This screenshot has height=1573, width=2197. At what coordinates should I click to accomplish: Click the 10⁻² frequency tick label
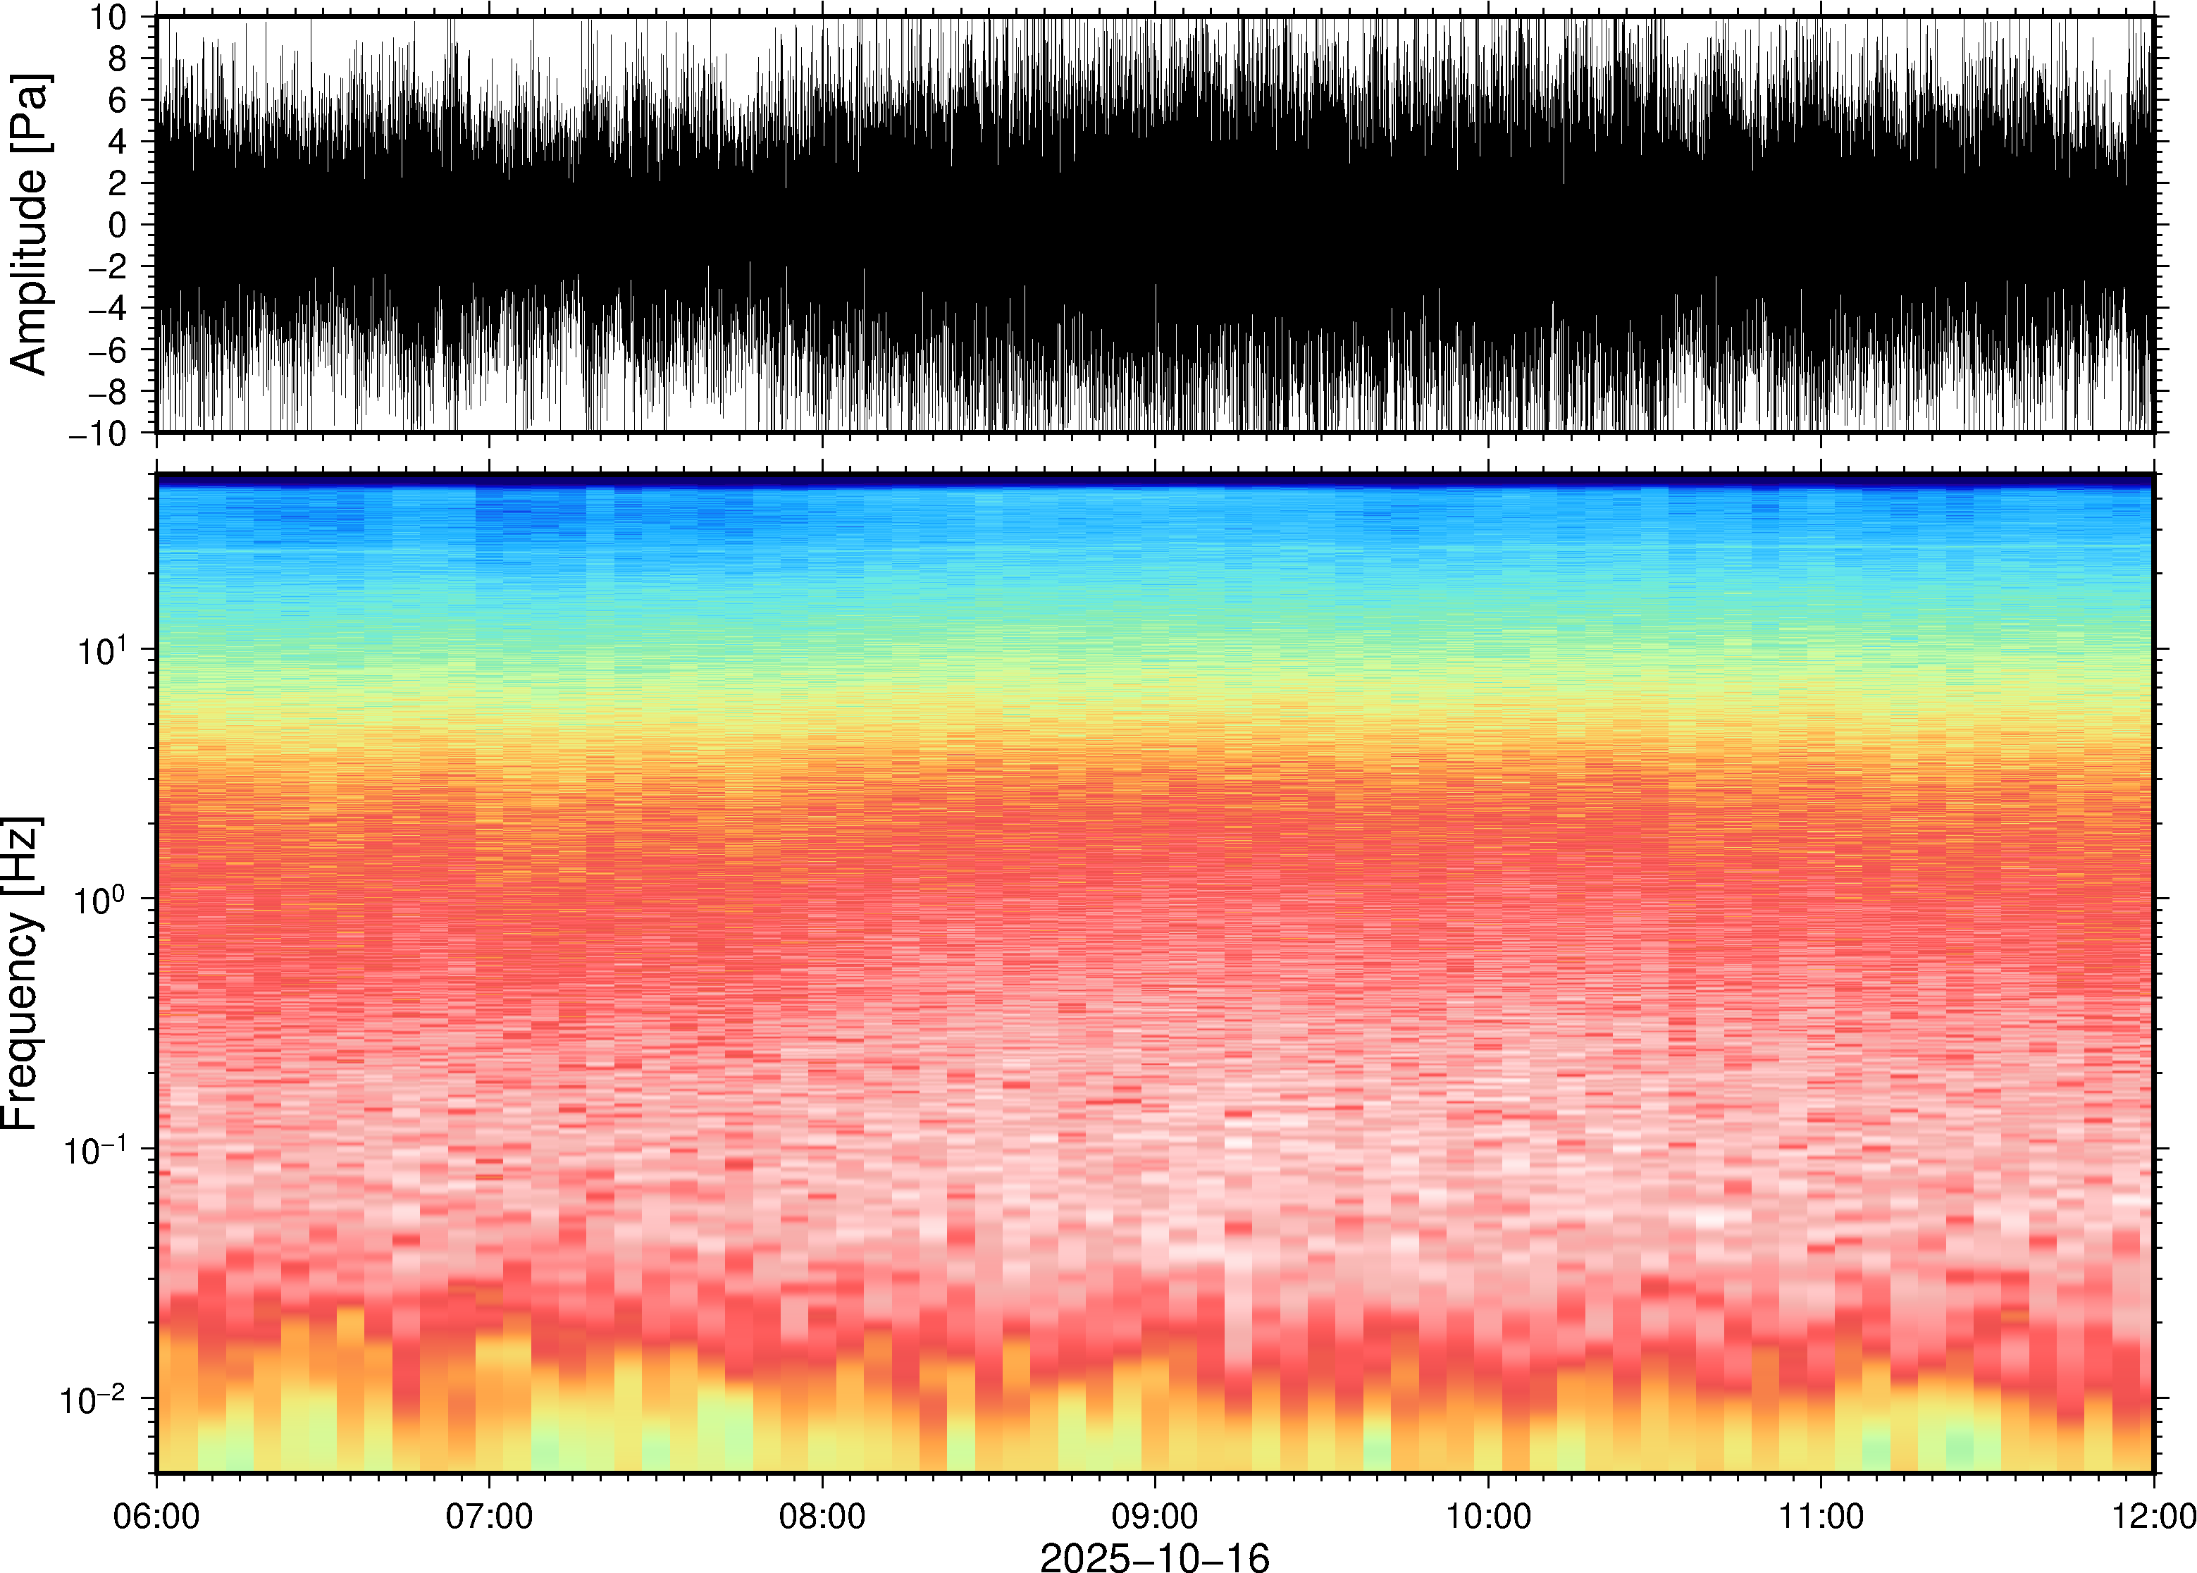point(94,1399)
